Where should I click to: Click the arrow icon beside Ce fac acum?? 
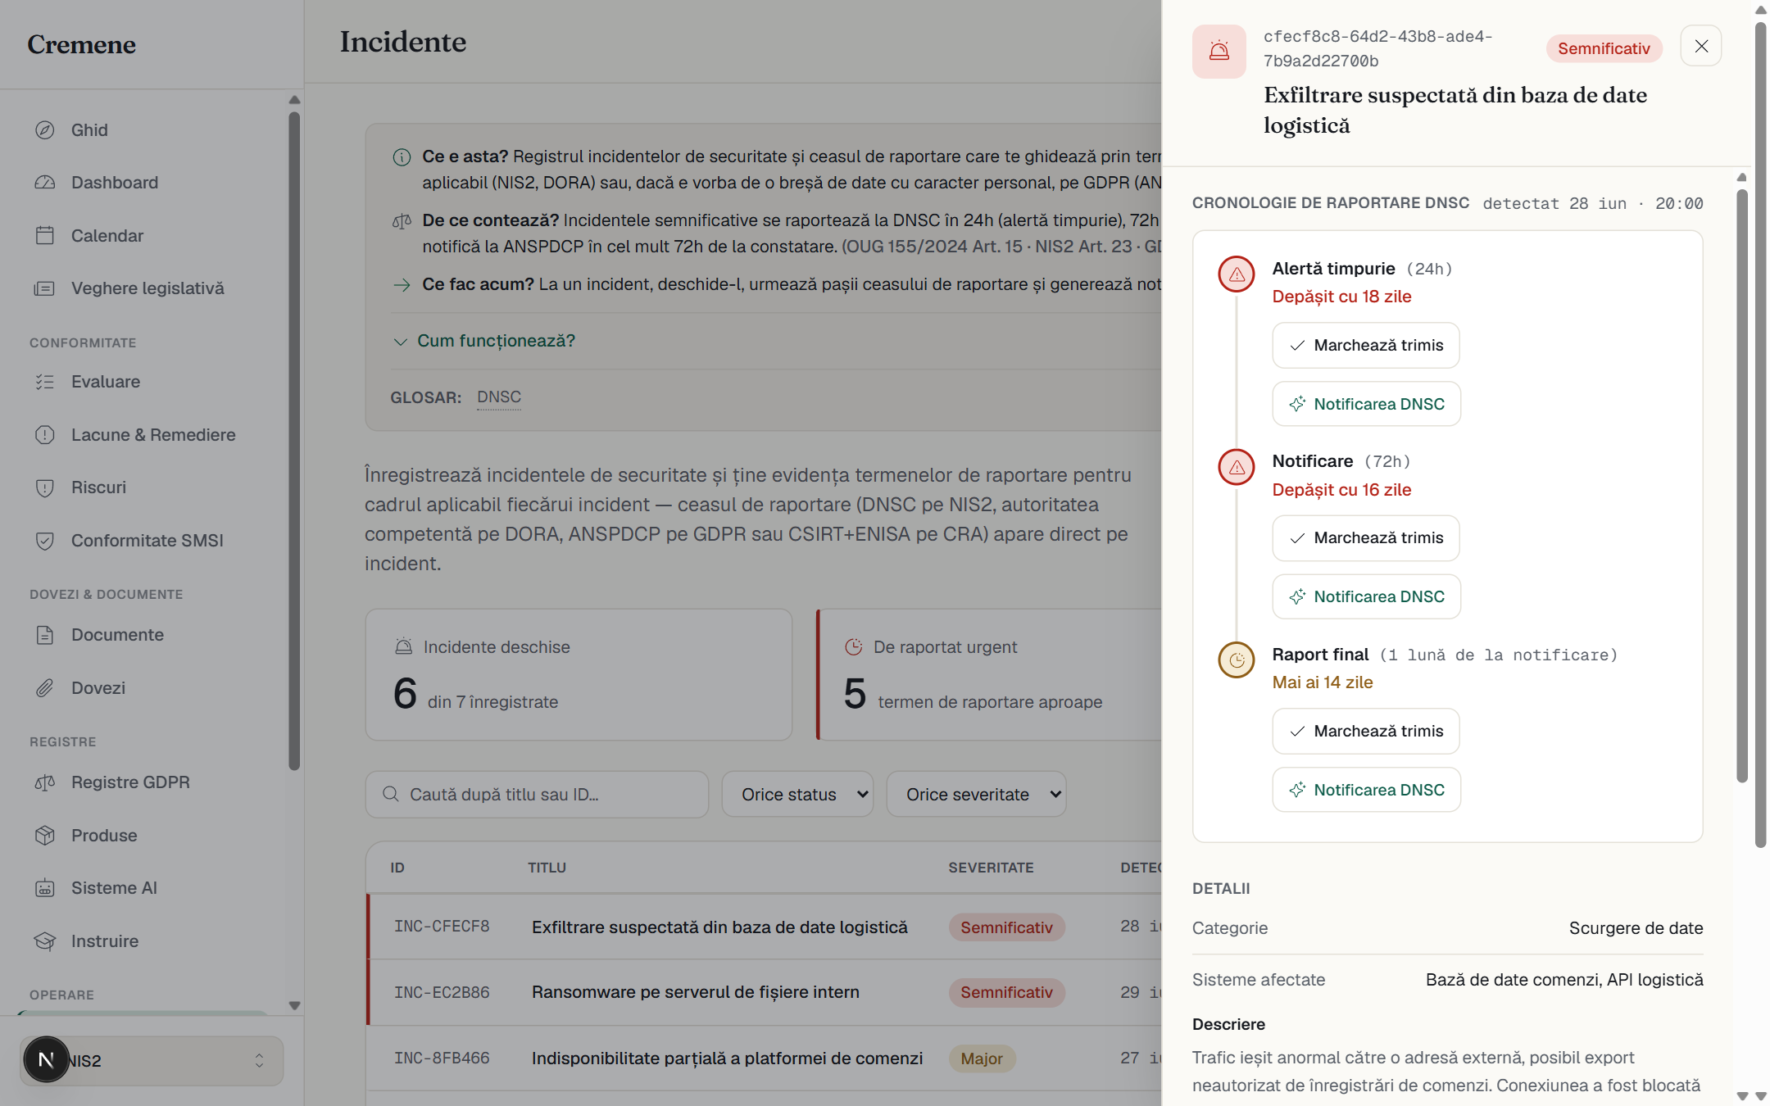tap(402, 285)
